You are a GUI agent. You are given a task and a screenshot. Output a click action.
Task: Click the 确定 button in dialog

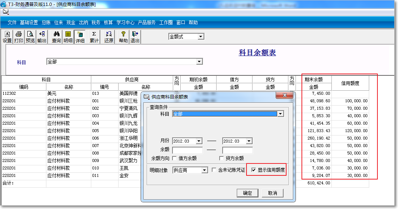click(247, 193)
